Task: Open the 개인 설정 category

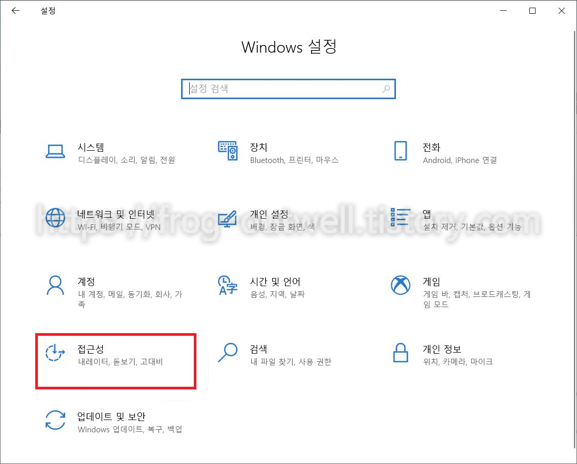Action: pos(269,214)
